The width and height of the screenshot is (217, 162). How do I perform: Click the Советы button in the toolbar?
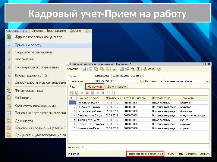point(149,69)
